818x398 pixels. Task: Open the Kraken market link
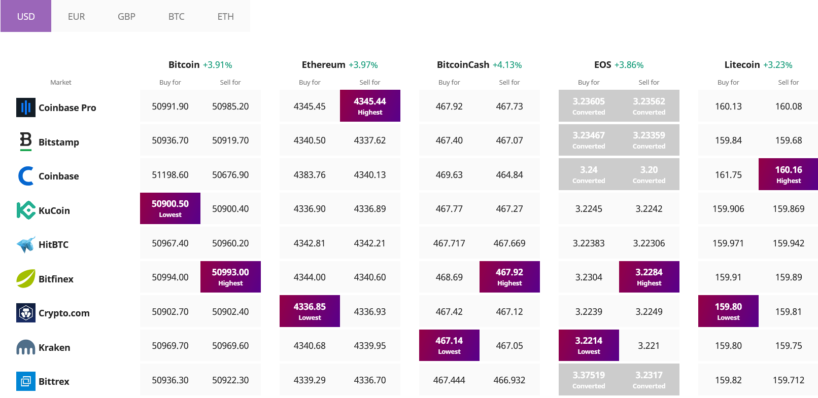click(x=54, y=347)
